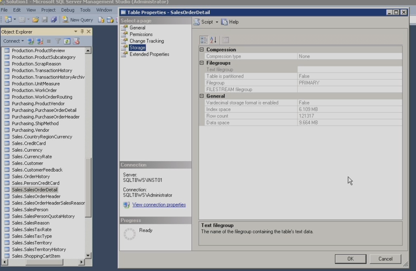Click the MDX query toolbar icon

point(110,19)
